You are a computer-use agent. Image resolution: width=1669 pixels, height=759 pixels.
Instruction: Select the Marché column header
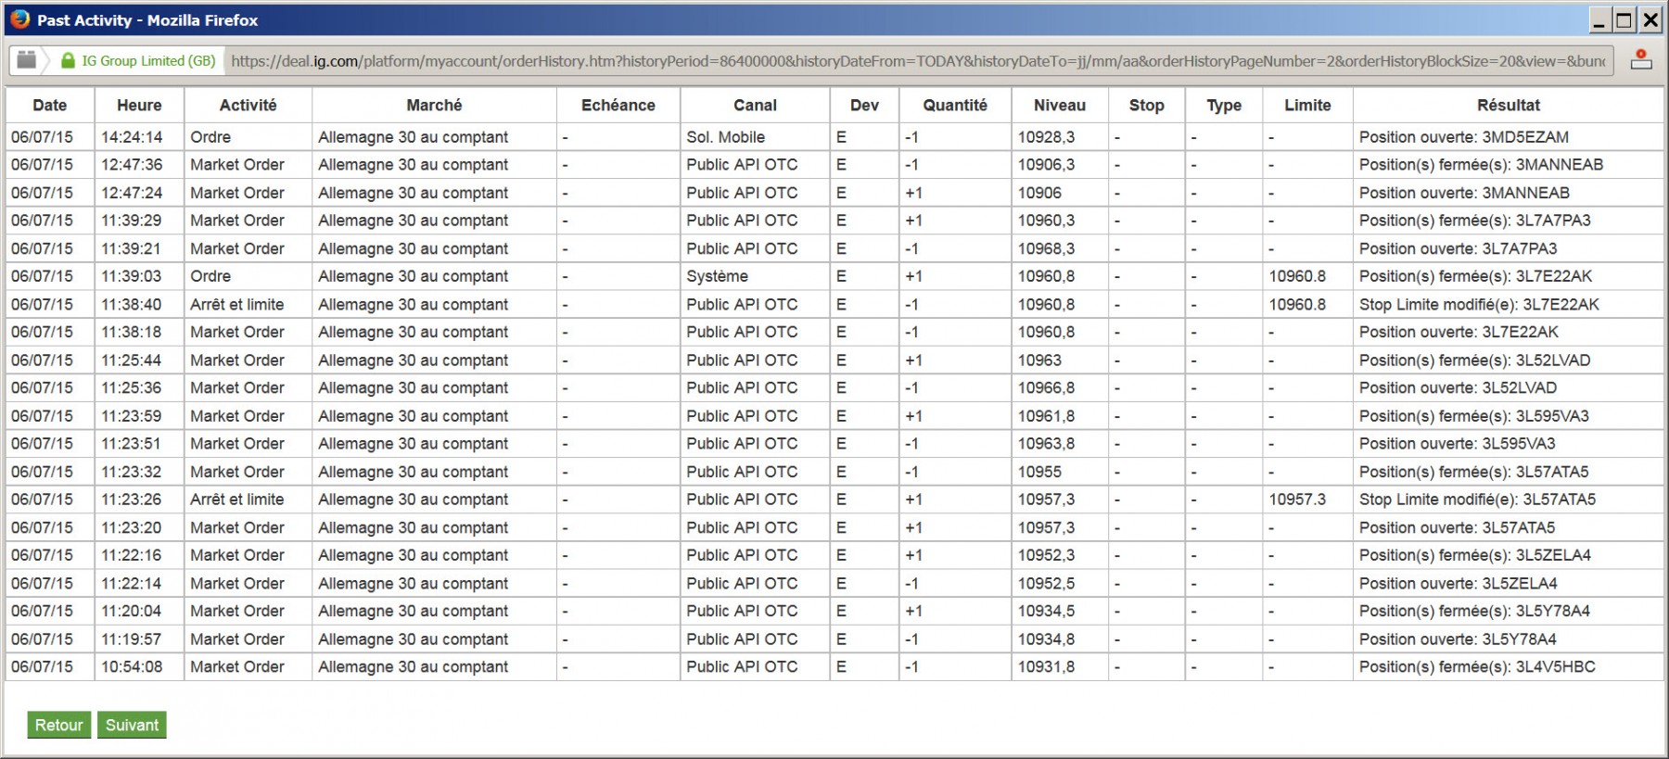pos(434,106)
